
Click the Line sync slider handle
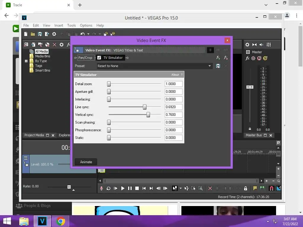click(x=144, y=107)
